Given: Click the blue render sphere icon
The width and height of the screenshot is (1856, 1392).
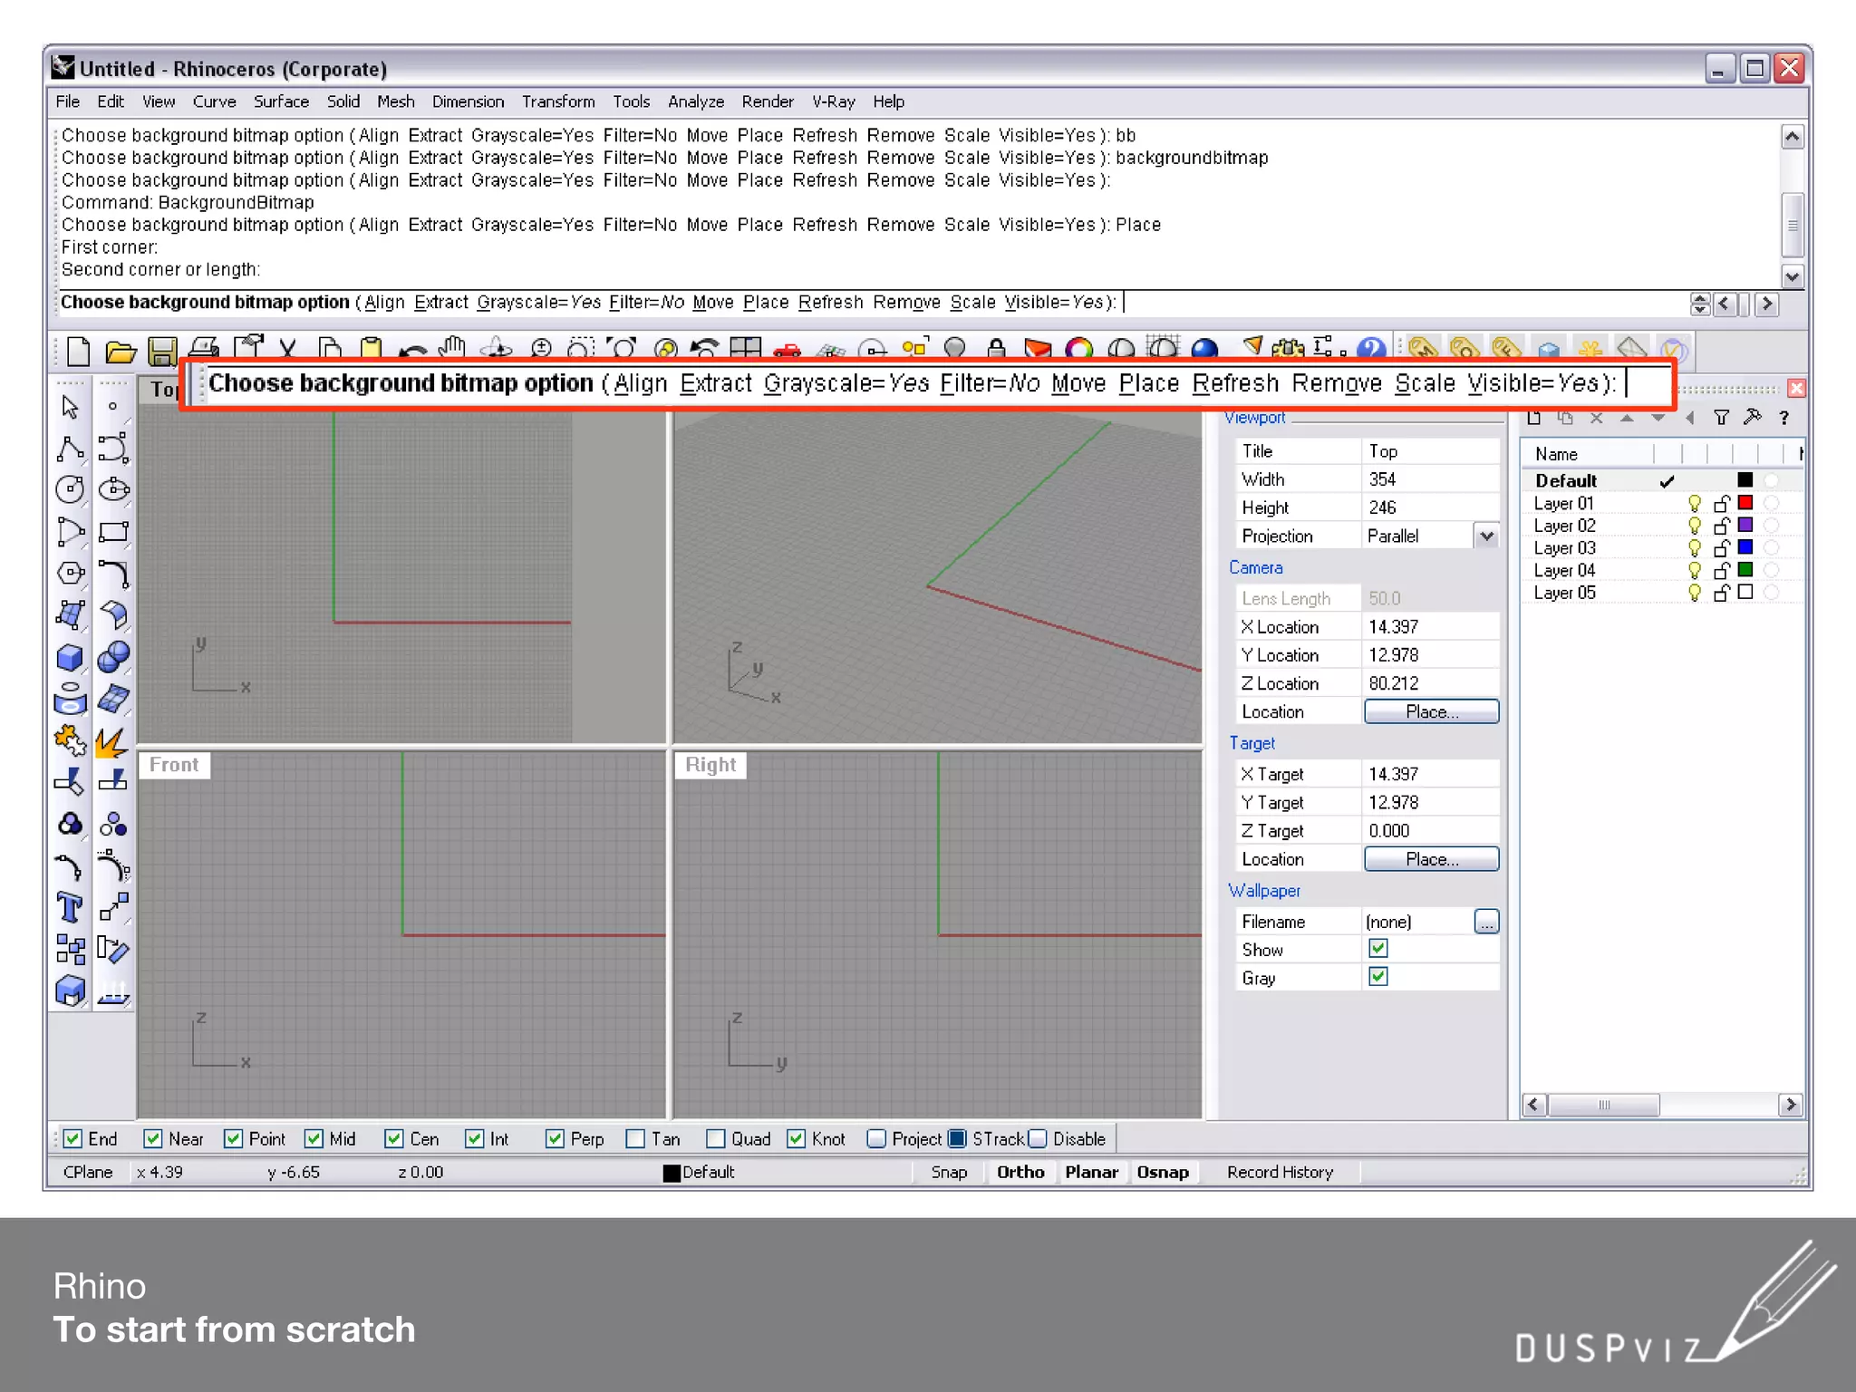Looking at the screenshot, I should 1204,349.
